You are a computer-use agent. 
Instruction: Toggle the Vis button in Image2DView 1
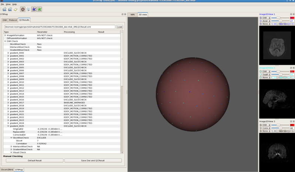[285, 24]
